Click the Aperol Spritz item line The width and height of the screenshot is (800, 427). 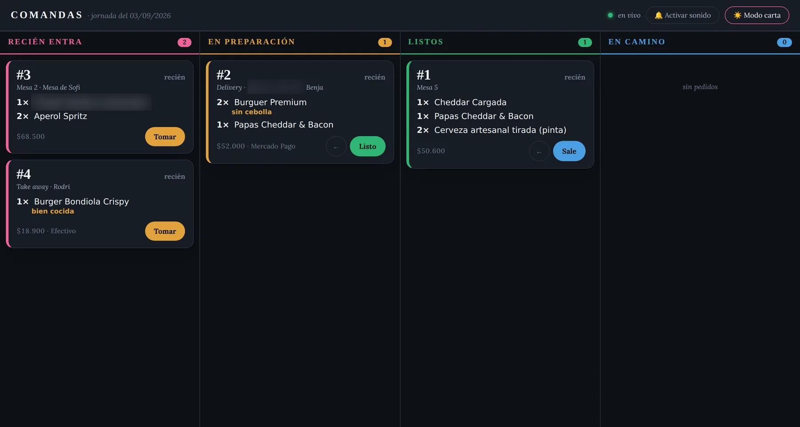coord(52,116)
